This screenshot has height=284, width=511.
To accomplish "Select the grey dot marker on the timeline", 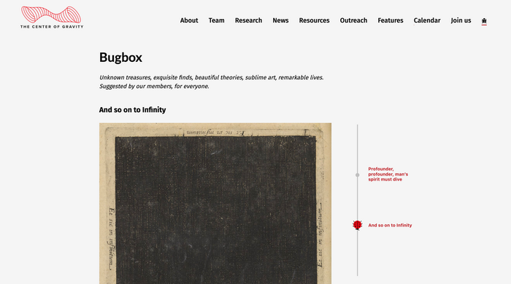I will pos(358,175).
